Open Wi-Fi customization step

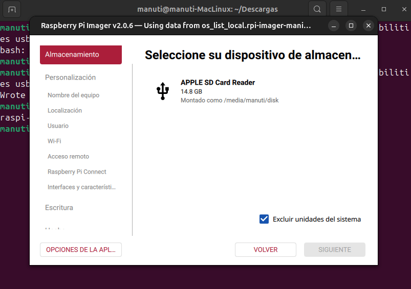pos(54,141)
